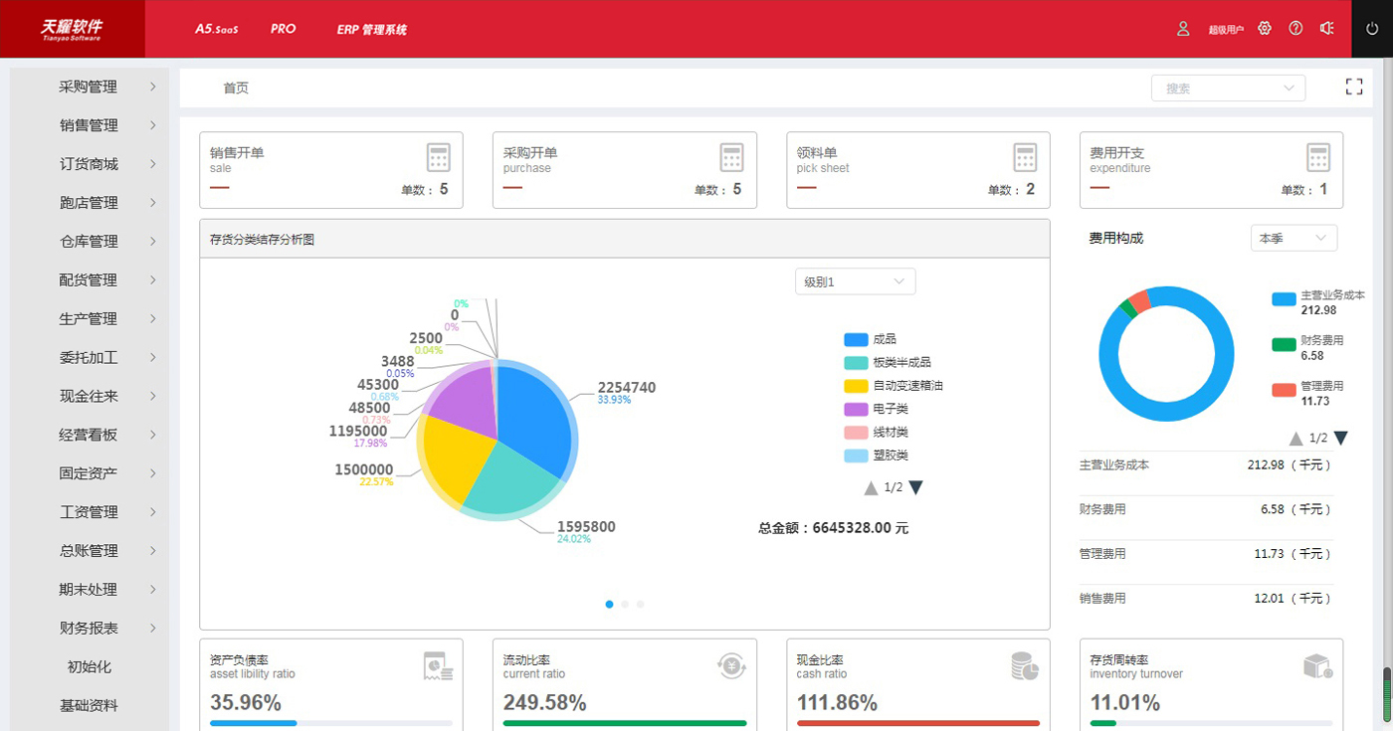Click the user profile icon in header
The image size is (1393, 731).
coord(1183,29)
